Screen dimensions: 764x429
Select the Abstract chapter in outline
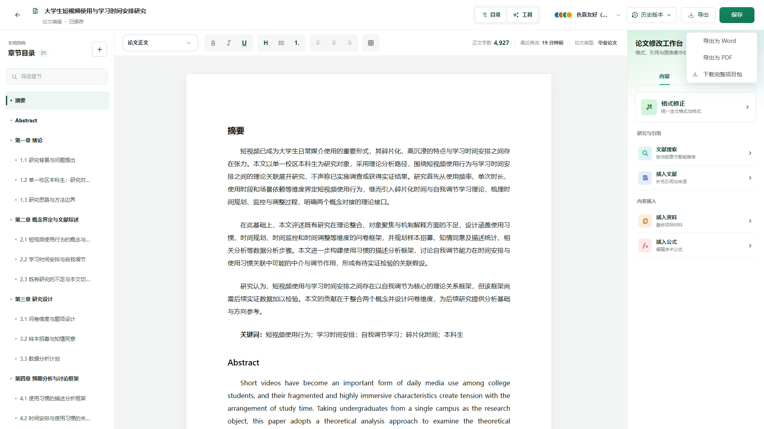[57, 120]
